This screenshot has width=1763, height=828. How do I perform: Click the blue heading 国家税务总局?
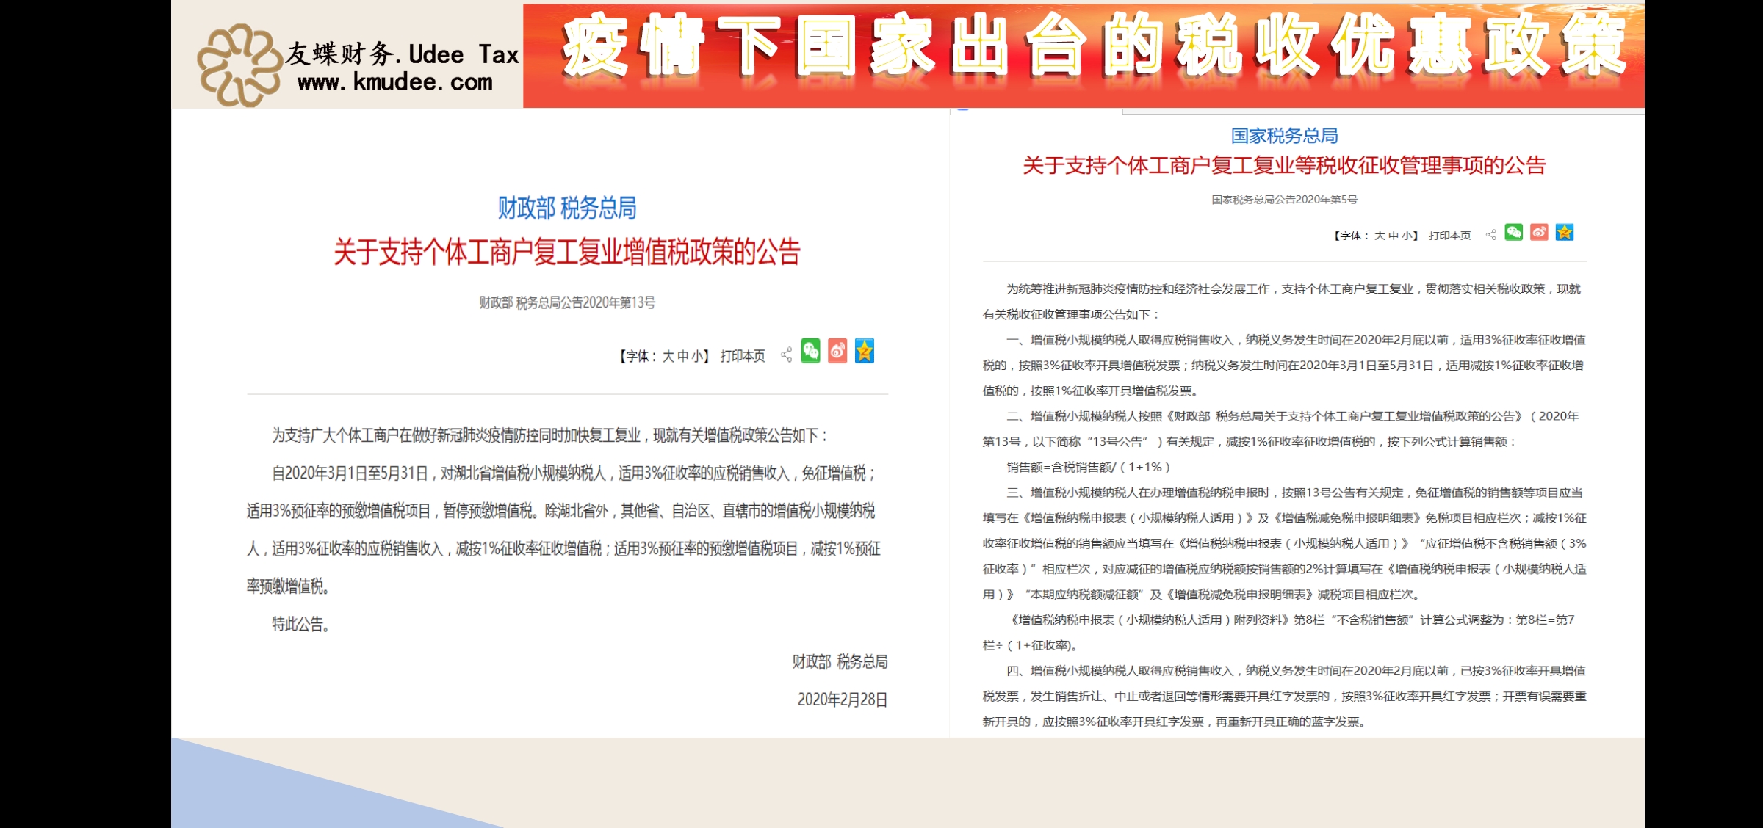point(1285,136)
